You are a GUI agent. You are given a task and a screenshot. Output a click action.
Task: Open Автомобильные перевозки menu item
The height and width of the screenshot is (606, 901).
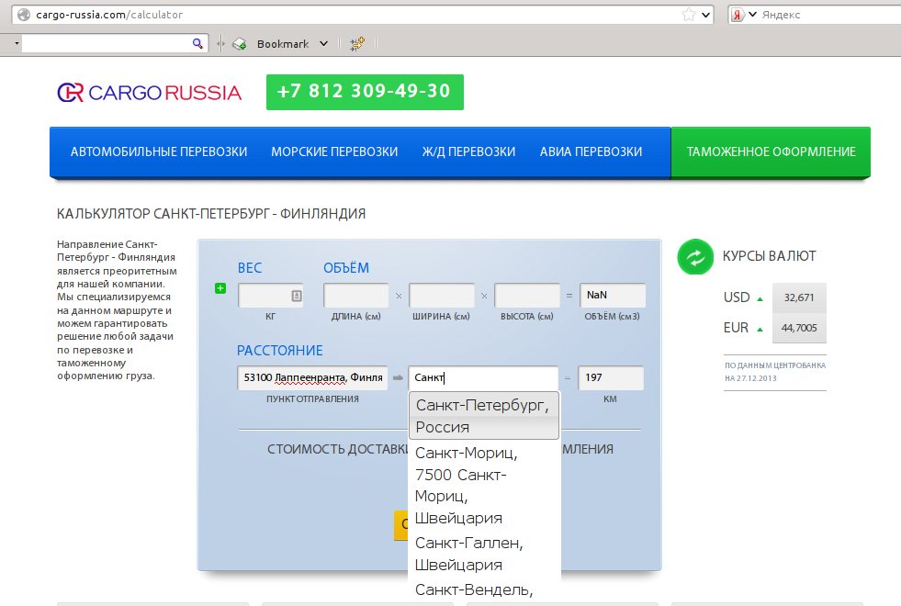click(159, 151)
